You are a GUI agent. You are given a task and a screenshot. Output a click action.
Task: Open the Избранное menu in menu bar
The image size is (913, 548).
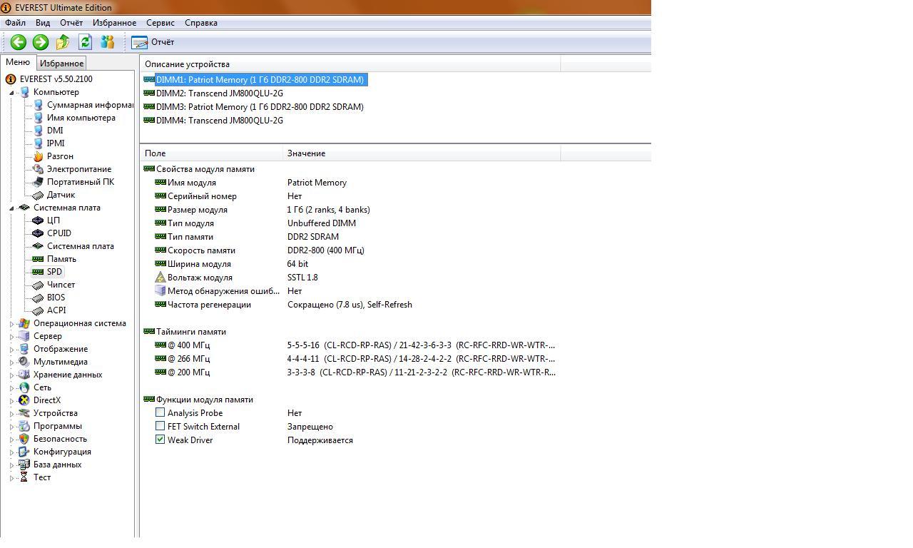[x=114, y=23]
